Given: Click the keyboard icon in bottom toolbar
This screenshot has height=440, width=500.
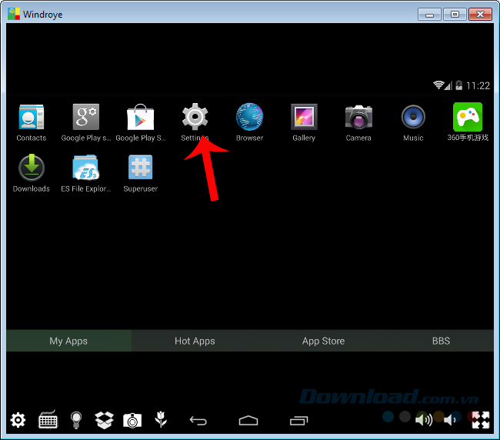Looking at the screenshot, I should [x=48, y=420].
